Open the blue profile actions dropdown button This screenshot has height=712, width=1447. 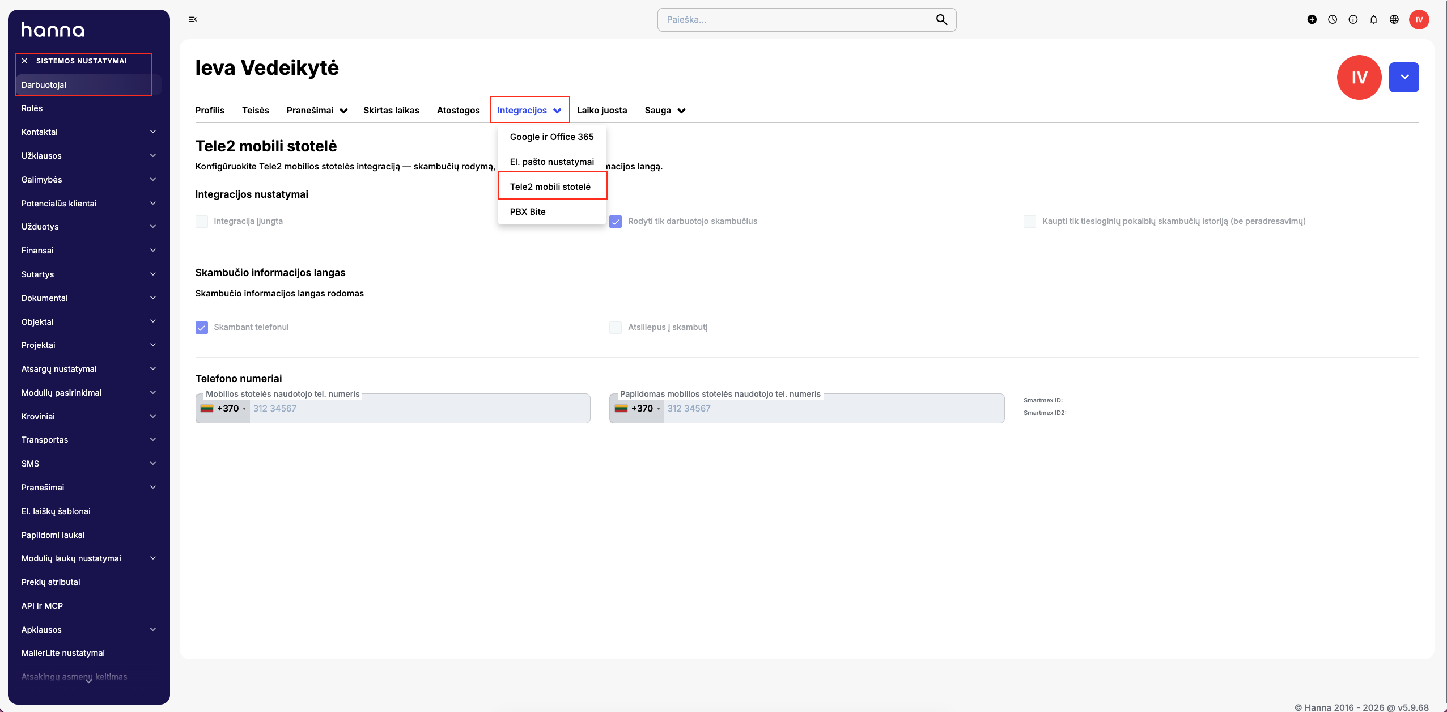(1404, 77)
